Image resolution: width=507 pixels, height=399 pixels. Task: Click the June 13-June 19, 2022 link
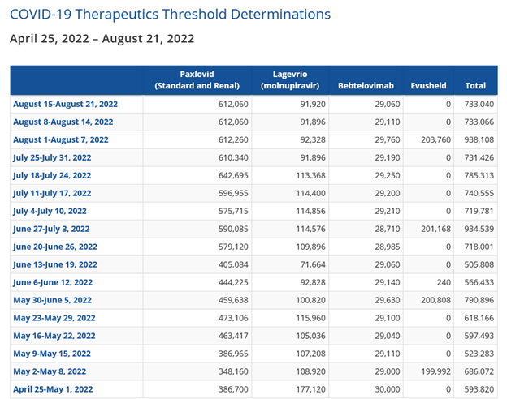click(x=55, y=264)
